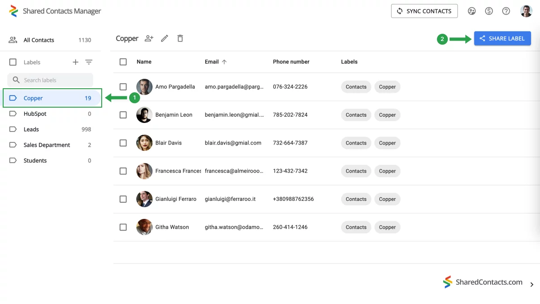Click the trash delete label icon
This screenshot has height=304, width=540.
(180, 38)
